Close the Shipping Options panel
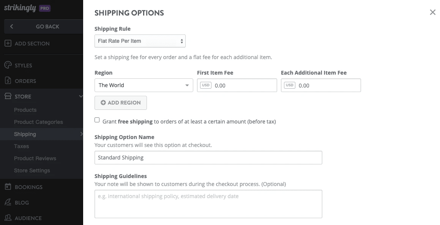The width and height of the screenshot is (440, 225). pos(432,12)
